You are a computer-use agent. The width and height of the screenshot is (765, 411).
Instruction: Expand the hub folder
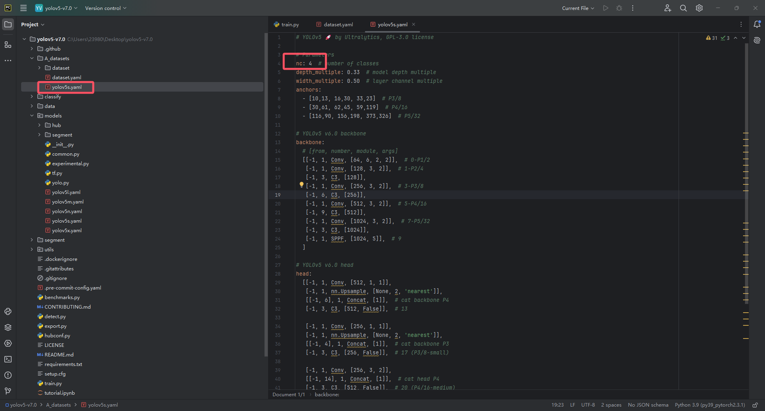point(39,125)
